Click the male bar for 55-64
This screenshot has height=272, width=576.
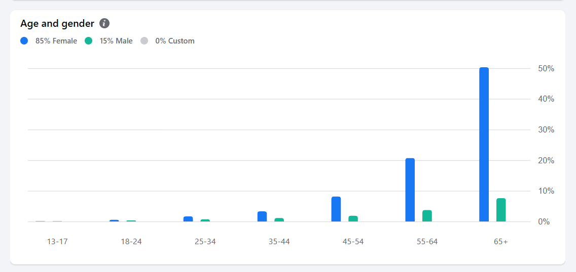(427, 216)
